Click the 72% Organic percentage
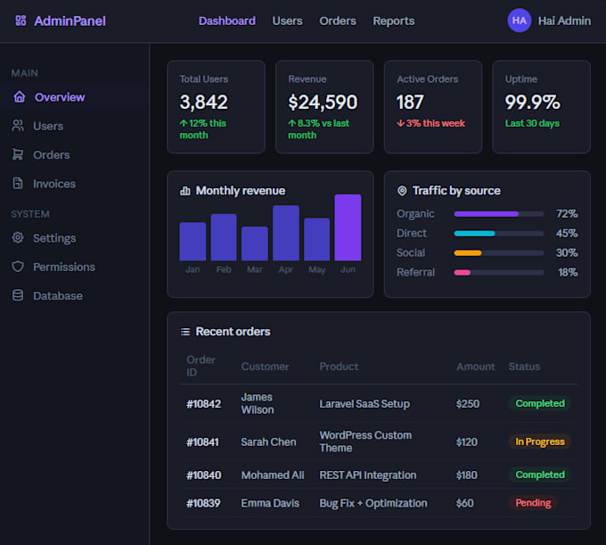 [x=567, y=214]
